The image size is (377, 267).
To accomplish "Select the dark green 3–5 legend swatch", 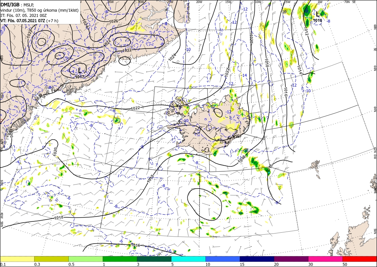I will (x=154, y=259).
